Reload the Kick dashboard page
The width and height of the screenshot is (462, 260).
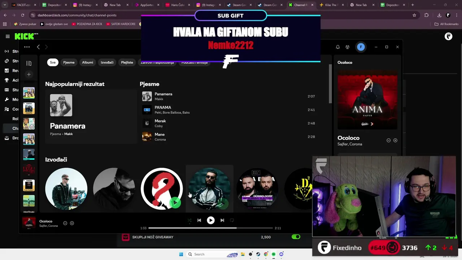(23, 15)
